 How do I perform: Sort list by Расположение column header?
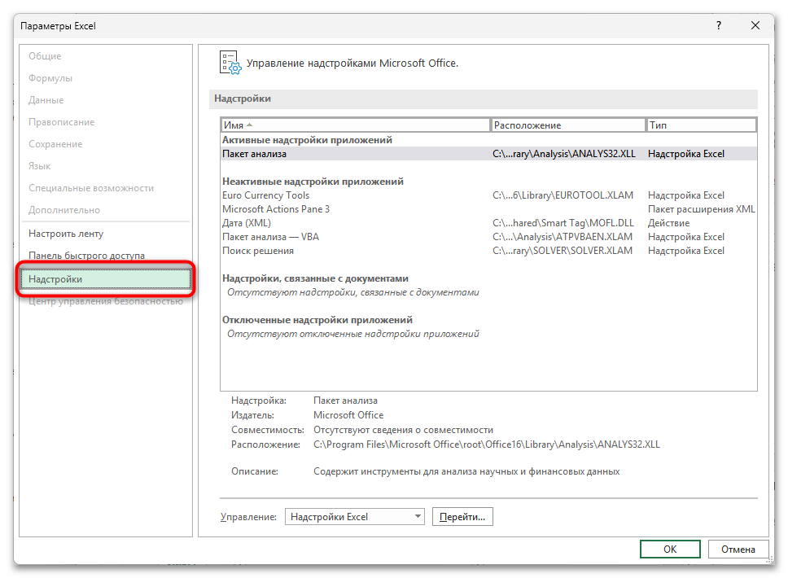pos(568,125)
